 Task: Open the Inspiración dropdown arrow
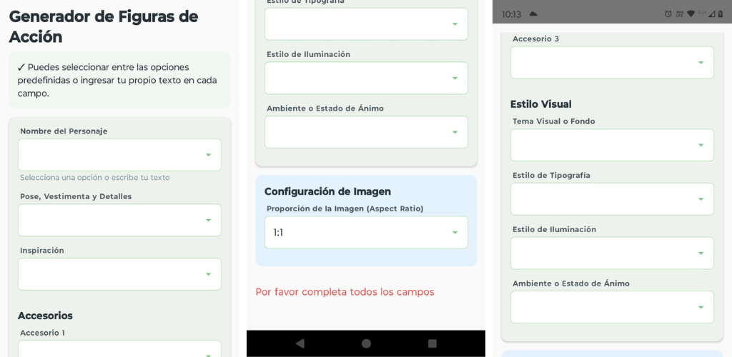pos(208,274)
